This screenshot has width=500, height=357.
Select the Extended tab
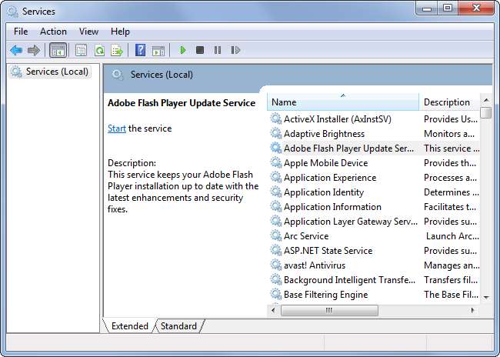point(129,326)
